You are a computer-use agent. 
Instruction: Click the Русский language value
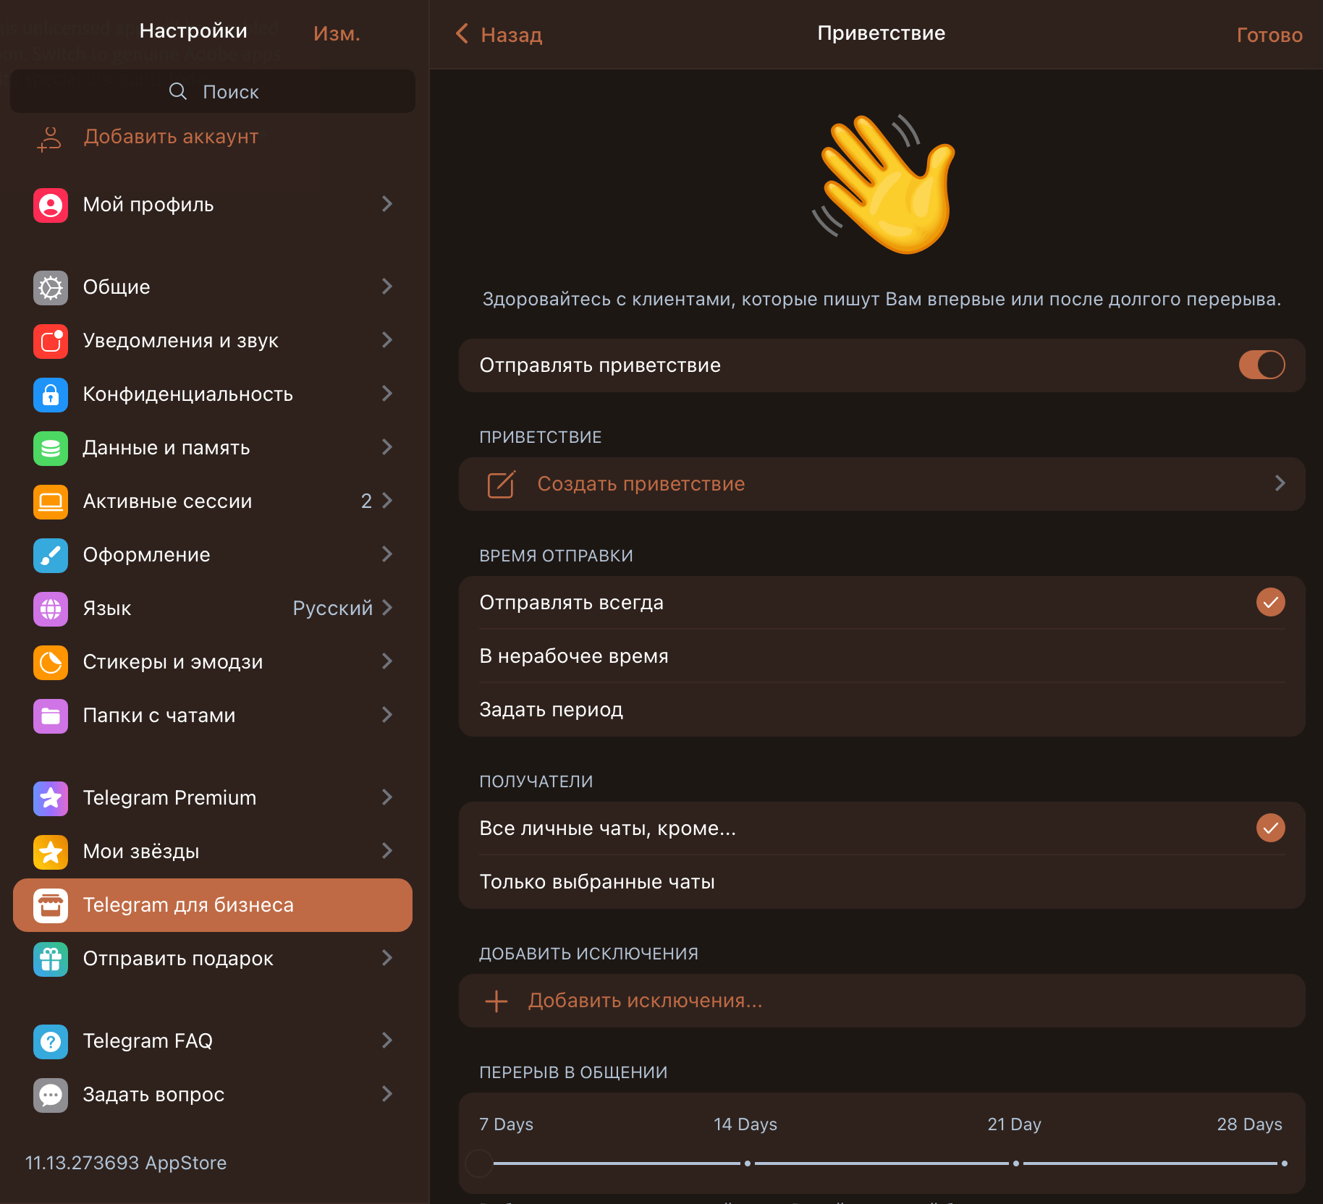[x=333, y=609]
